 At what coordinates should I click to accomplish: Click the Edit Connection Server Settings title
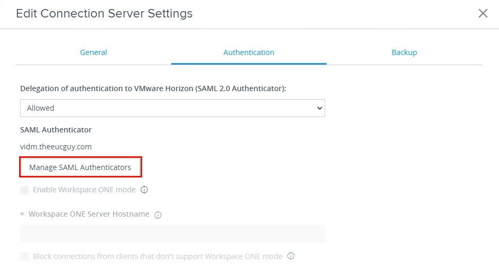(104, 14)
